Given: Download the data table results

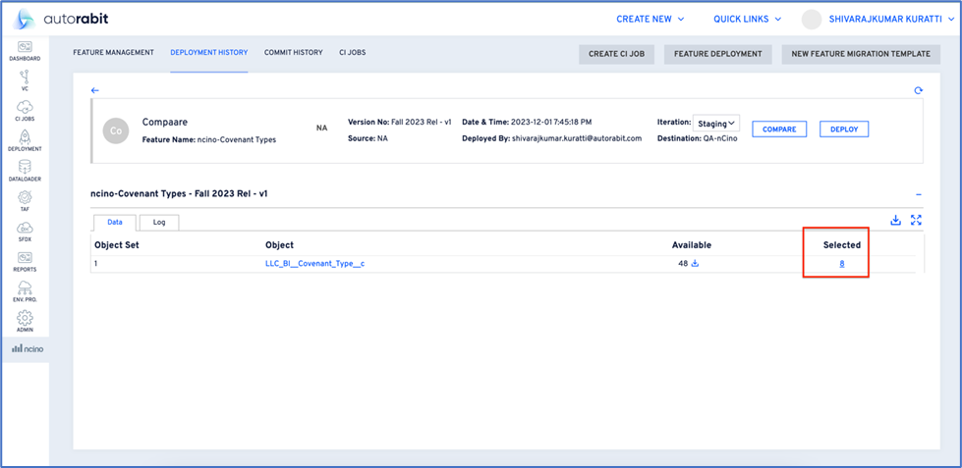Looking at the screenshot, I should [x=895, y=221].
